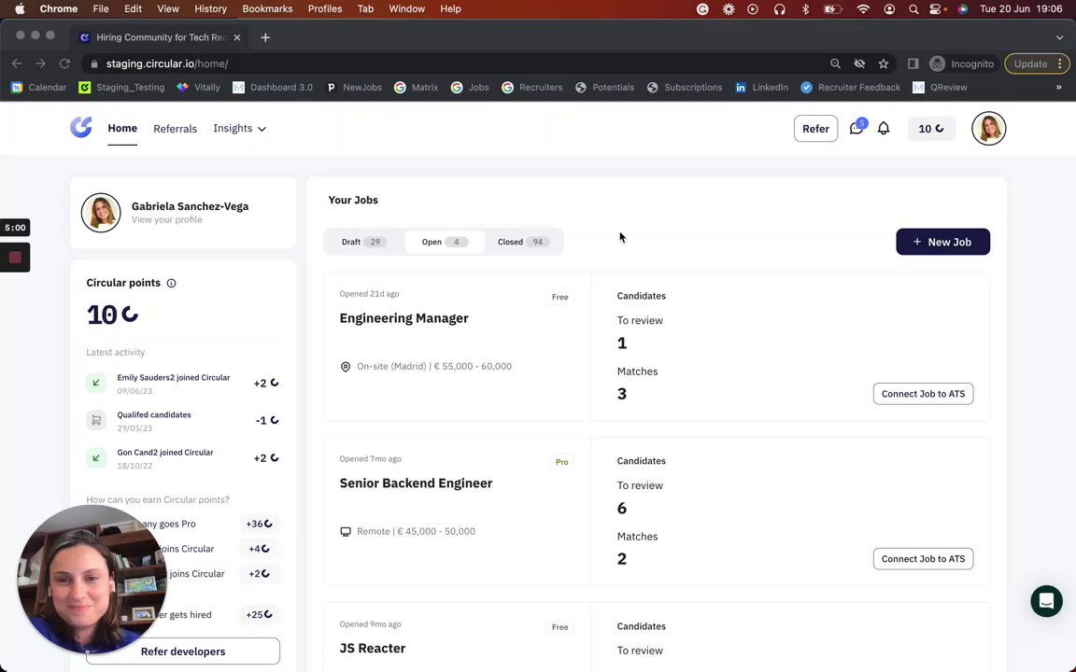Click the Wi-Fi status icon
The height and width of the screenshot is (672, 1076).
click(x=863, y=9)
